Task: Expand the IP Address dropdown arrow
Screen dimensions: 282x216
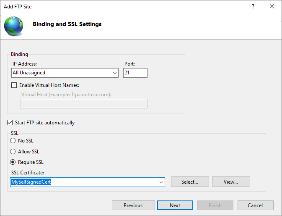Action: (115, 73)
